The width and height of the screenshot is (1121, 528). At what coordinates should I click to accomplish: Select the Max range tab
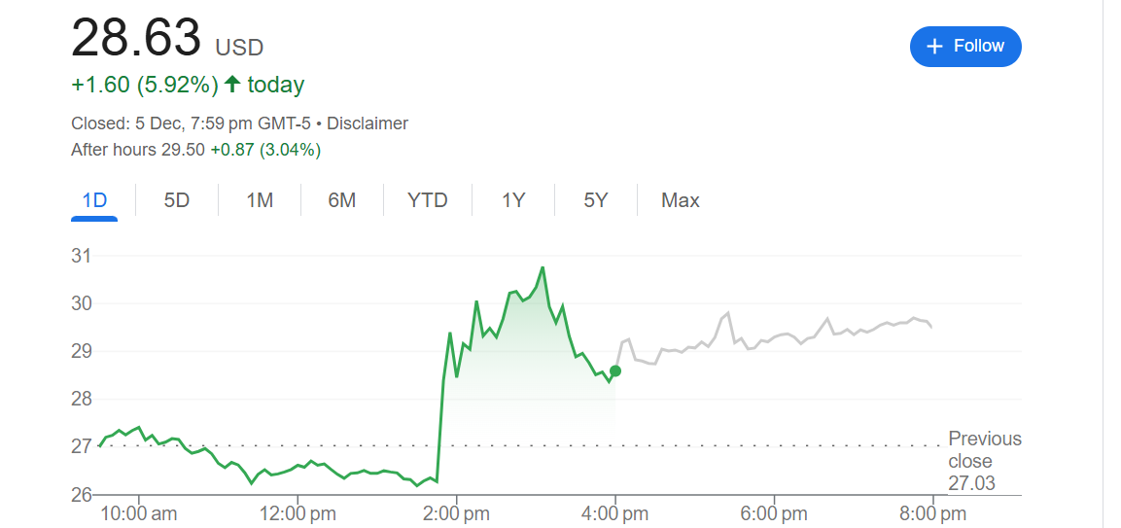[681, 200]
